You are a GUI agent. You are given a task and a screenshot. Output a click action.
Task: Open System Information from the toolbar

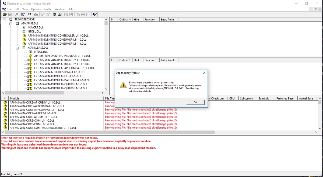(x=54, y=14)
